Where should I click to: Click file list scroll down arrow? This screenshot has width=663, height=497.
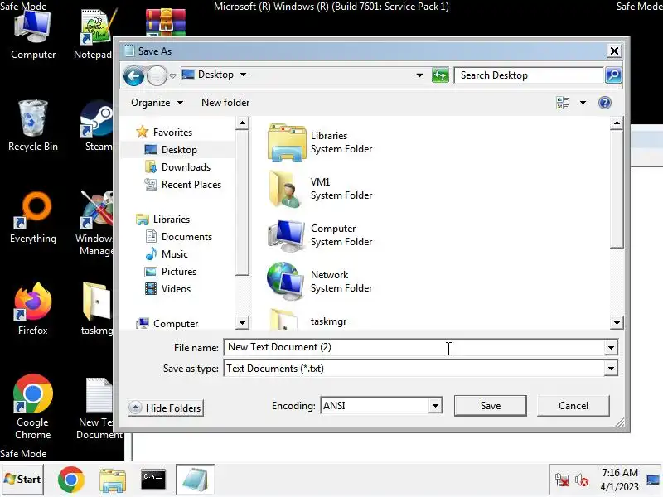pos(617,323)
